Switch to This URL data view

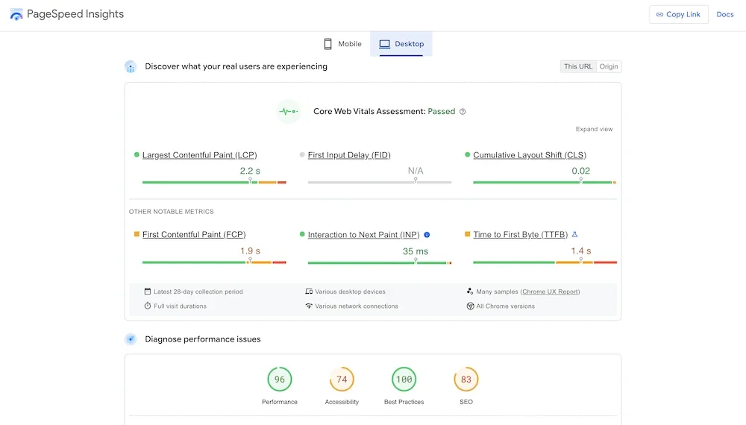click(x=578, y=66)
